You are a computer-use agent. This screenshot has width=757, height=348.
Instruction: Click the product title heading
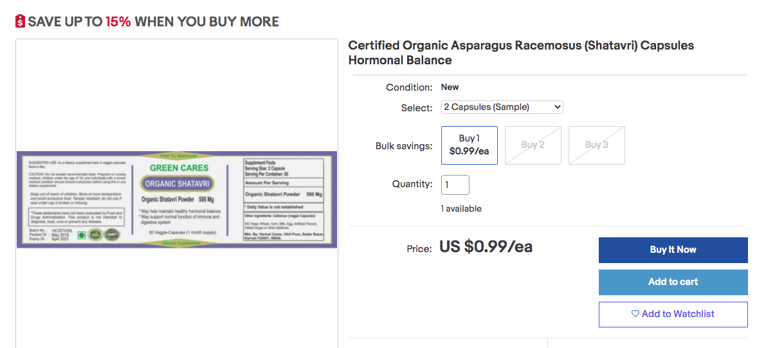[x=521, y=53]
